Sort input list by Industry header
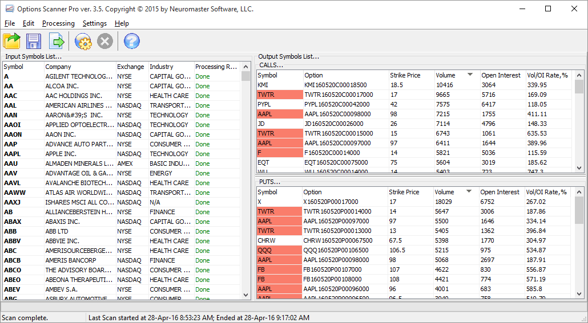Screen dimensions: 588x323 pyautogui.click(x=171, y=67)
